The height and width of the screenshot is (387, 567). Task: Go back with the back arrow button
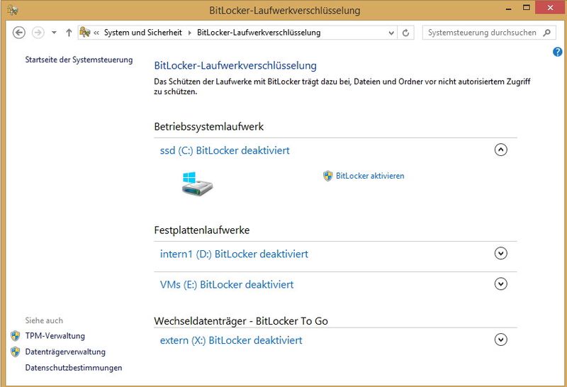(x=19, y=33)
